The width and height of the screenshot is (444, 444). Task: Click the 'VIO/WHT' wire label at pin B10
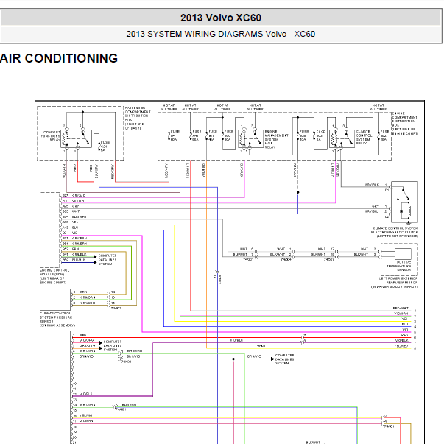pos(79,201)
